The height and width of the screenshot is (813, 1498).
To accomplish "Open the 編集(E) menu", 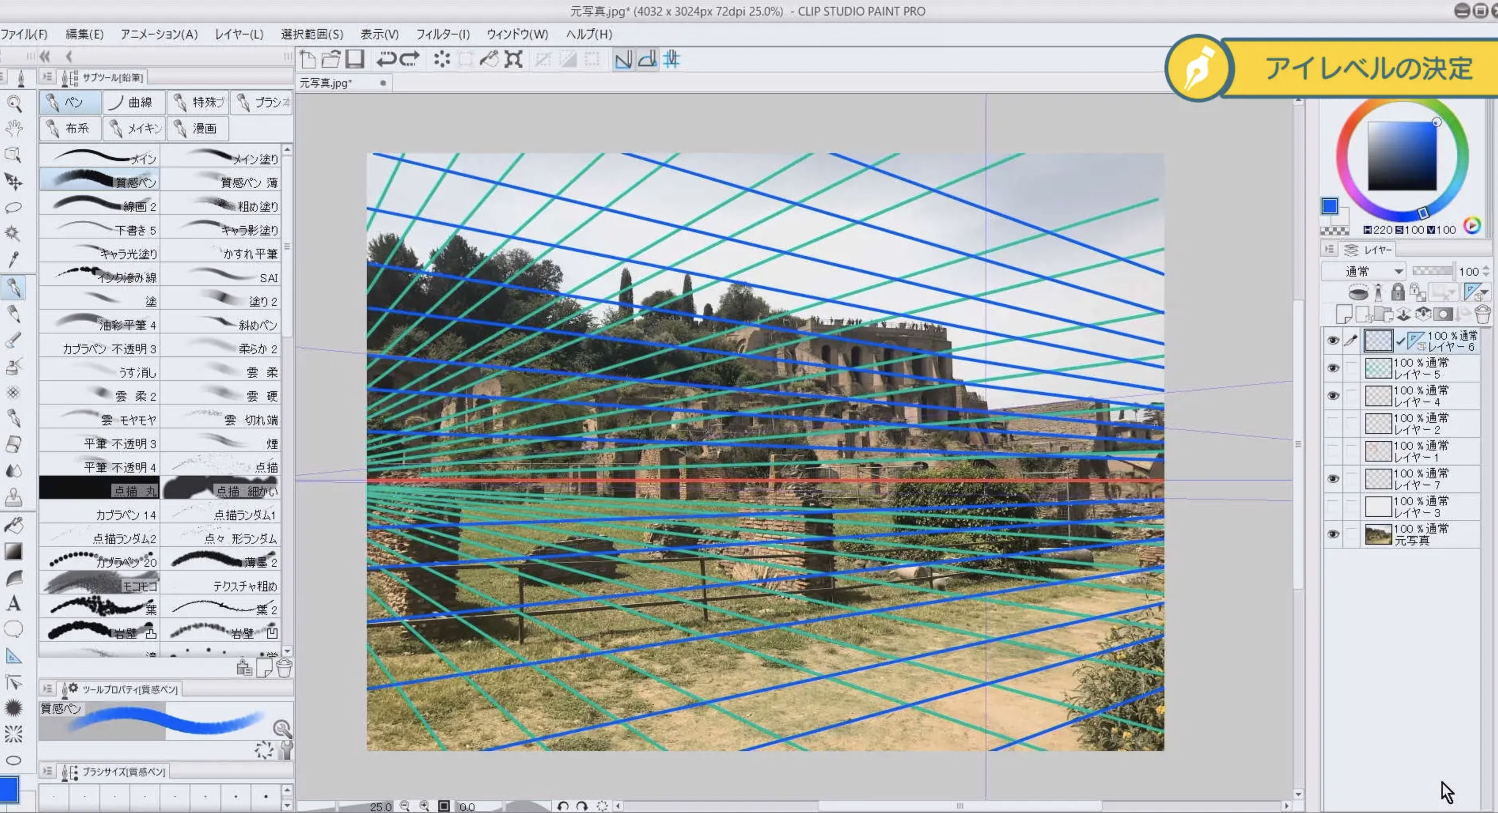I will point(84,34).
